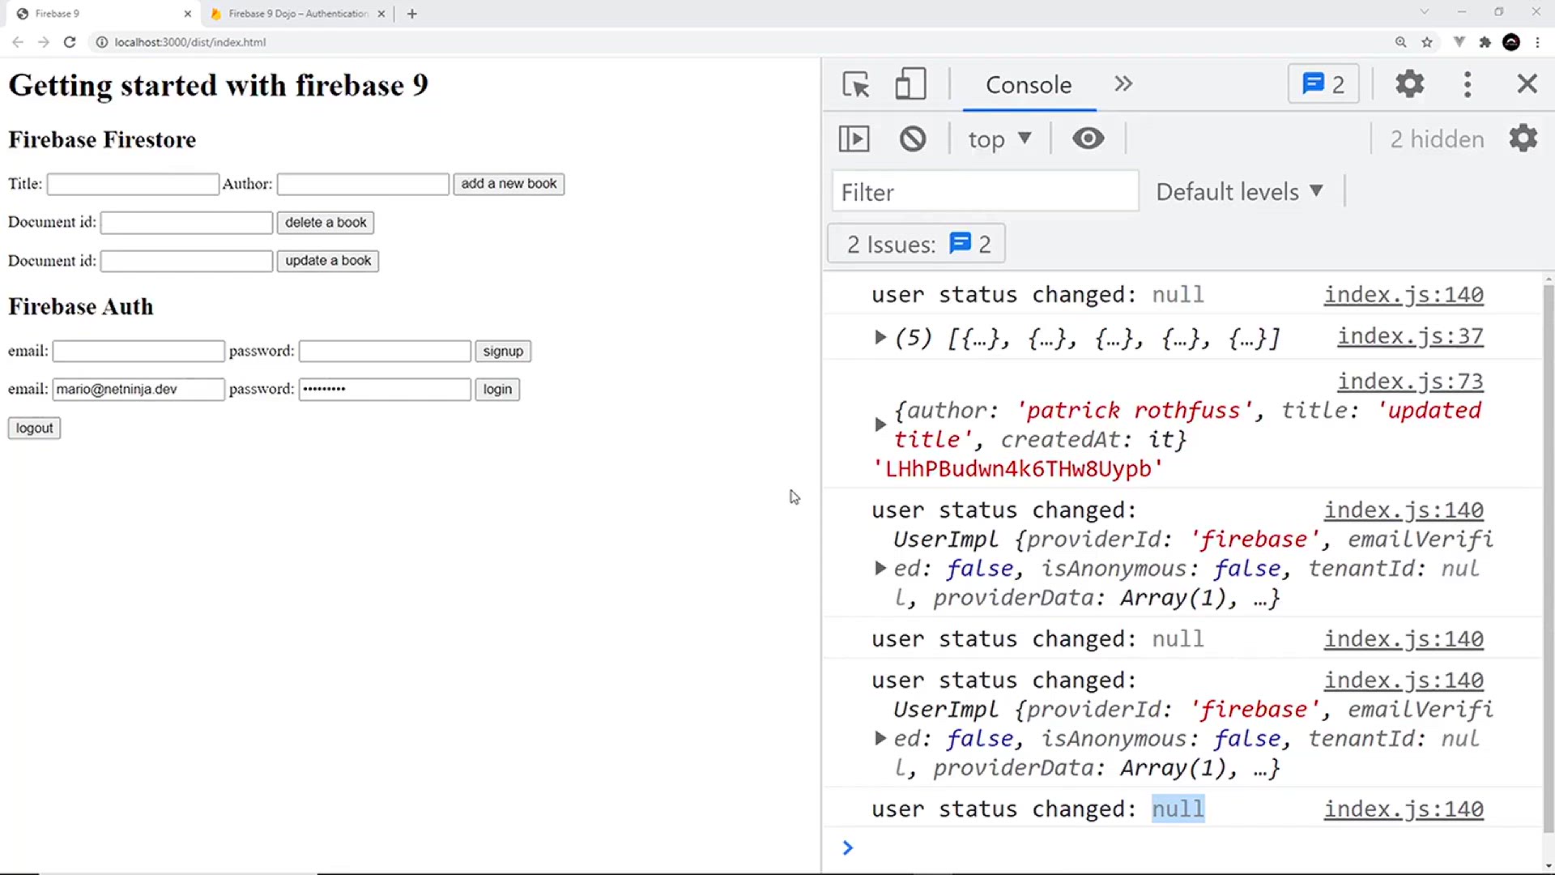Viewport: 1555px width, 875px height.
Task: Open the issues counter badge in the toolbar
Action: tap(1323, 84)
